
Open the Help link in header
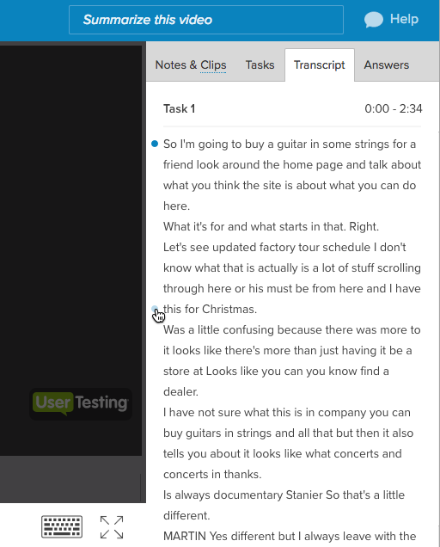click(404, 19)
